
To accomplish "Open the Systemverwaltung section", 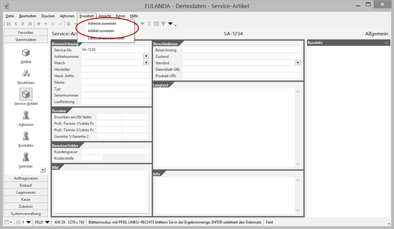I will [26, 213].
